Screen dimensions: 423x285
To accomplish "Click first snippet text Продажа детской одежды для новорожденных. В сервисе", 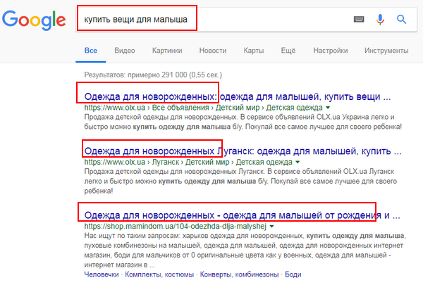I will (243, 122).
